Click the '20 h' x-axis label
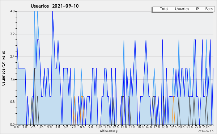 pyautogui.click(x=181, y=127)
